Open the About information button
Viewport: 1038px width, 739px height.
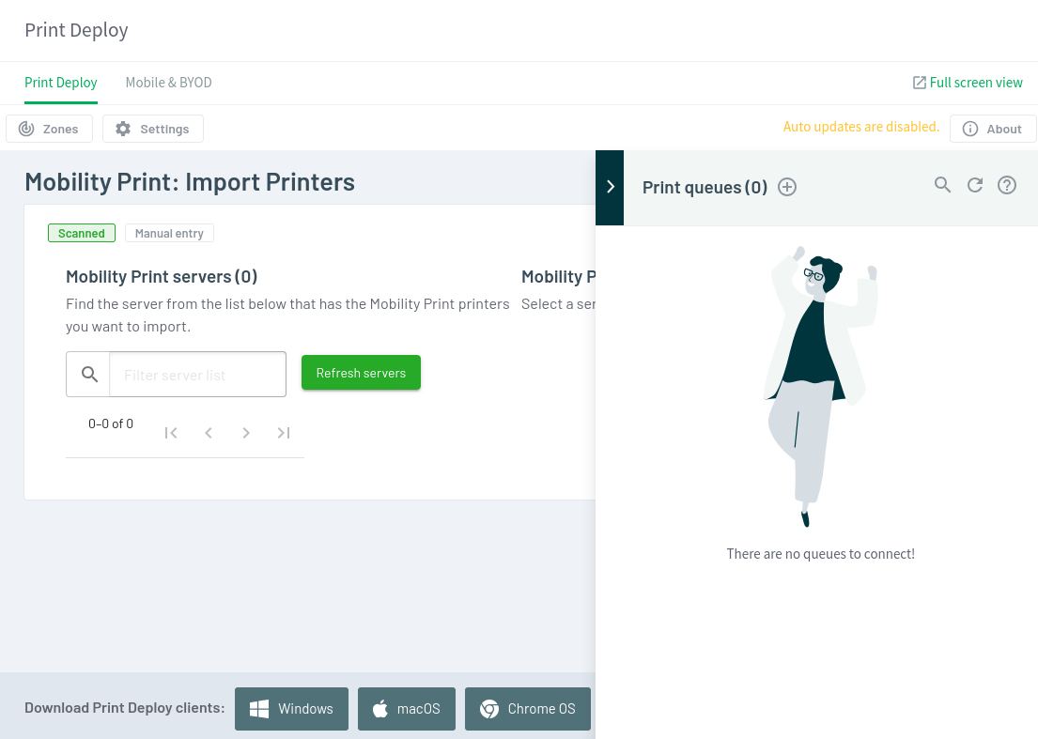click(992, 129)
